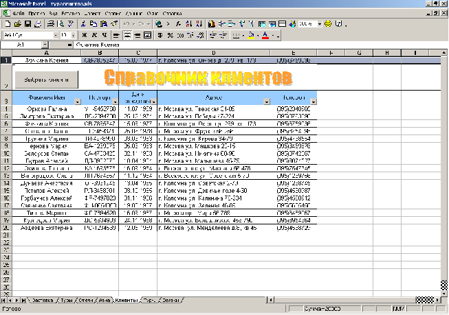Screen dimensions: 449x315
Task: Toggle bold Ж formatting
Action: (84, 35)
